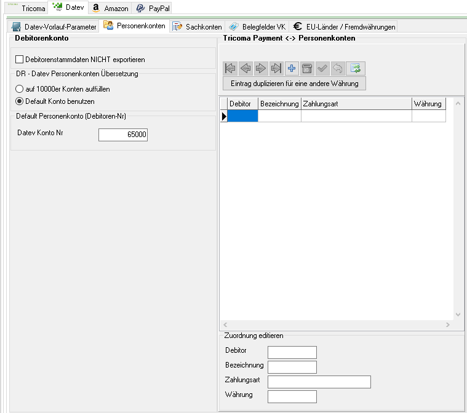Viewport: 467px width, 413px height.
Task: Go to the next record arrow
Action: pyautogui.click(x=261, y=68)
